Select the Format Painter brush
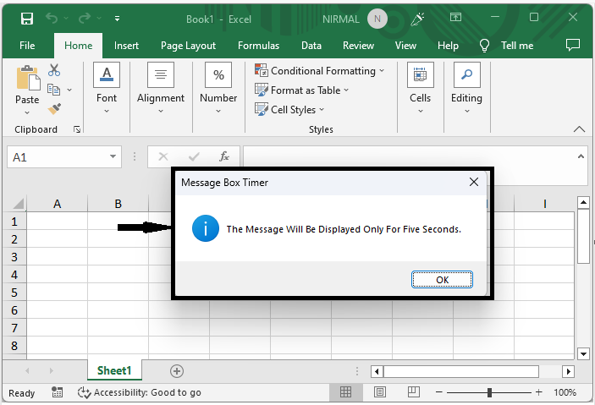This screenshot has height=405, width=595. click(x=54, y=109)
